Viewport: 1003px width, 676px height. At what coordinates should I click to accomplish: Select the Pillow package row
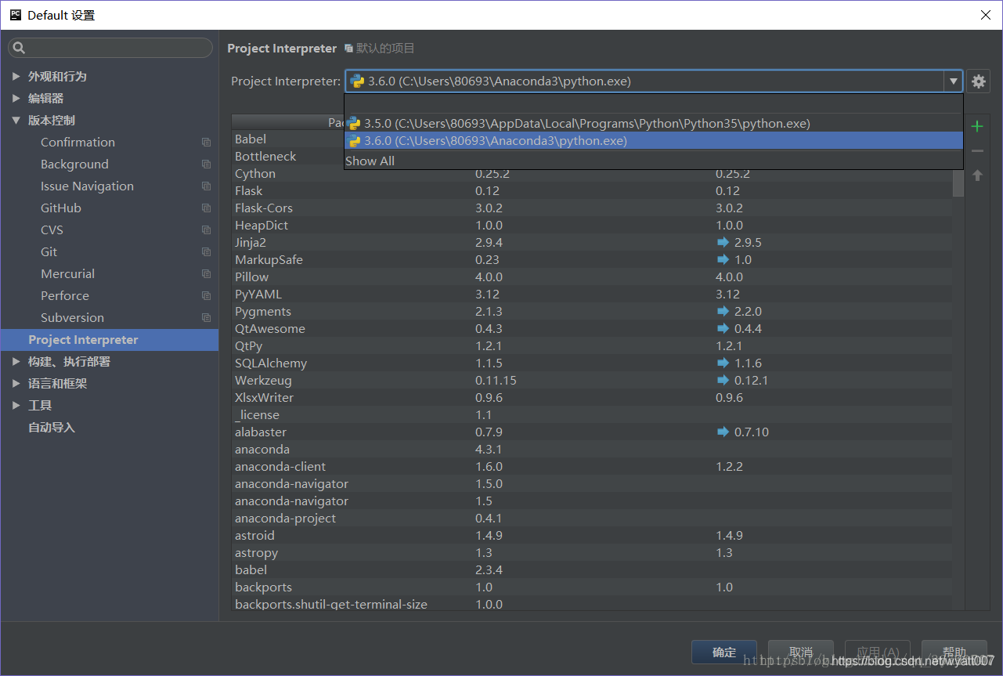click(x=592, y=277)
